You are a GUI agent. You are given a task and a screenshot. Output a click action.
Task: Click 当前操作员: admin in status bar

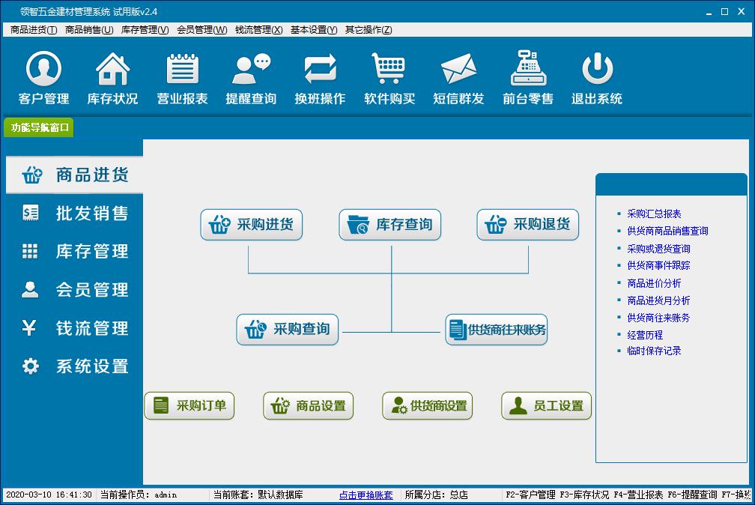click(x=138, y=495)
